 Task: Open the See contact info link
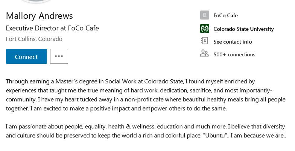click(x=233, y=42)
